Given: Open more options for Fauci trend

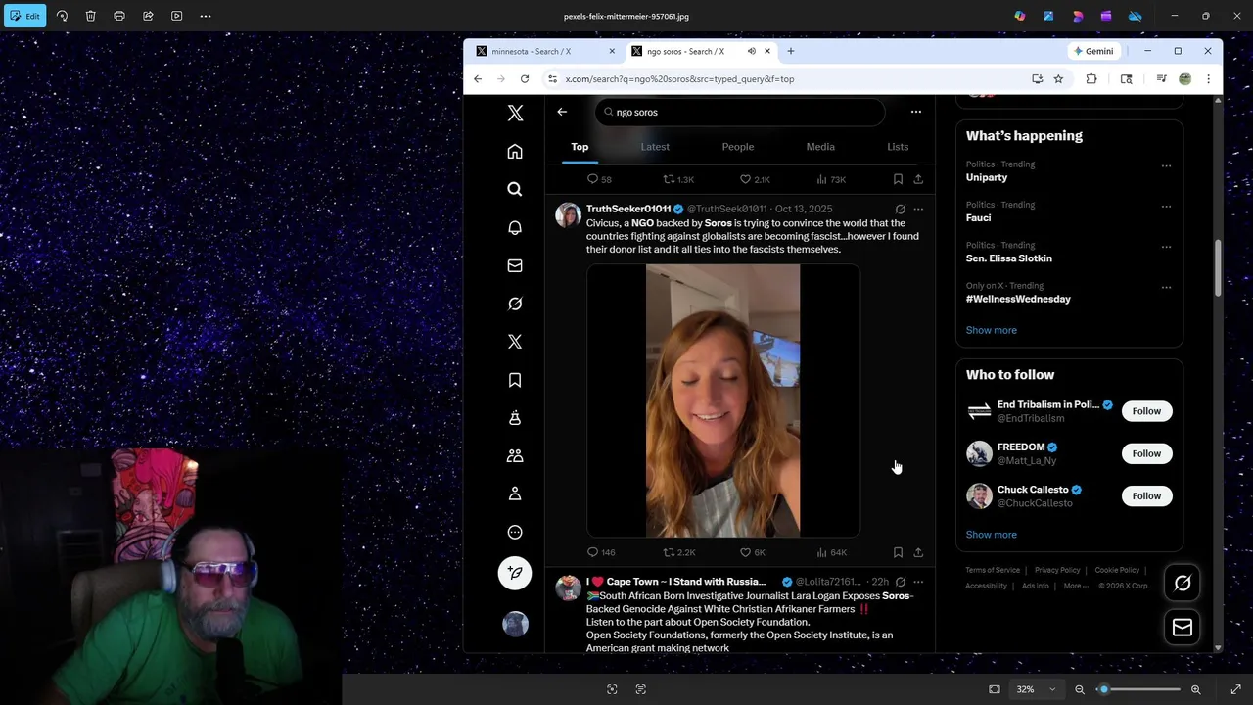Looking at the screenshot, I should pos(1166,207).
